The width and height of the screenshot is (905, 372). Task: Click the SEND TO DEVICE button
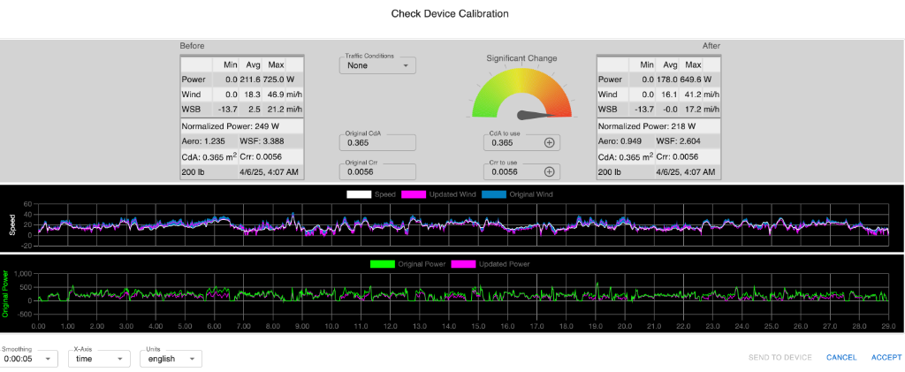pyautogui.click(x=780, y=357)
